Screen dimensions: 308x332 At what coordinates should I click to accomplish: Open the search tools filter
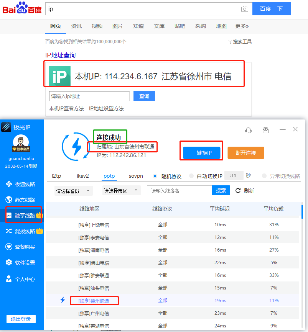240,41
